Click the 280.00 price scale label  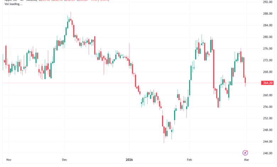[x=267, y=37]
